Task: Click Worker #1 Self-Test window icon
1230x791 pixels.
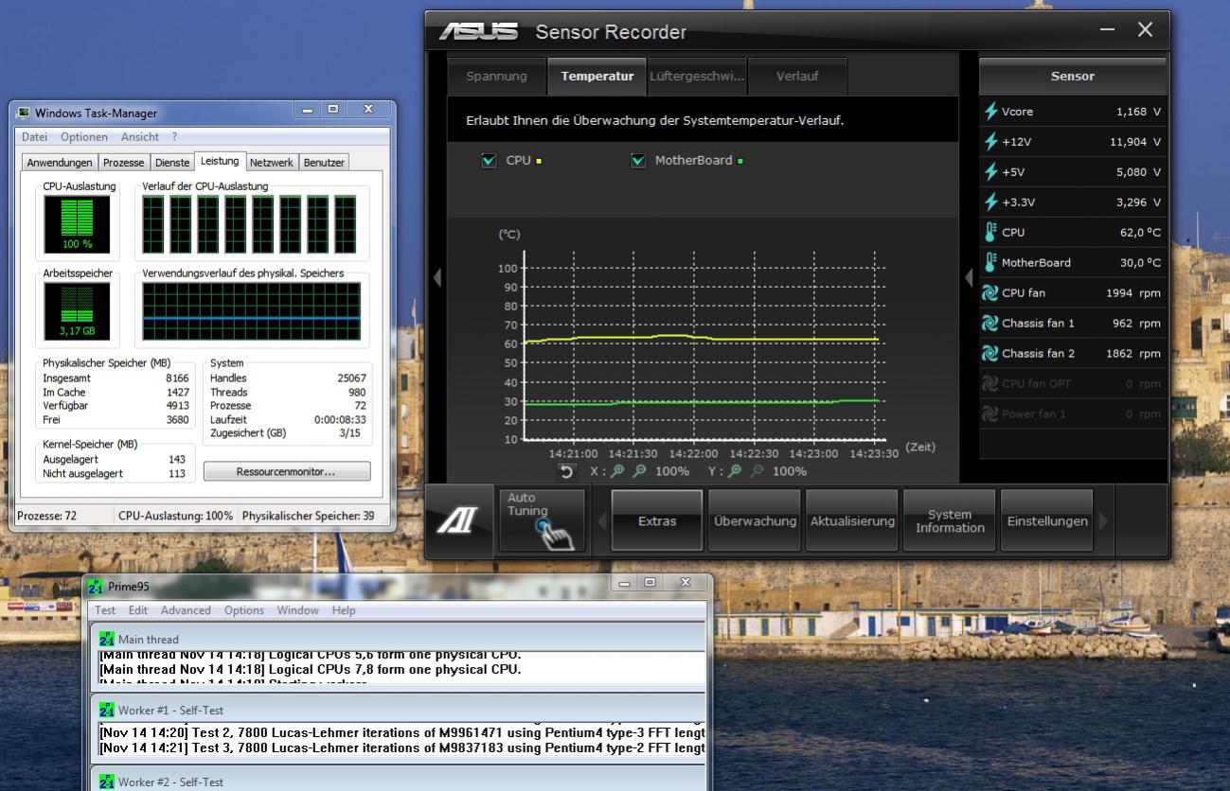Action: (107, 711)
